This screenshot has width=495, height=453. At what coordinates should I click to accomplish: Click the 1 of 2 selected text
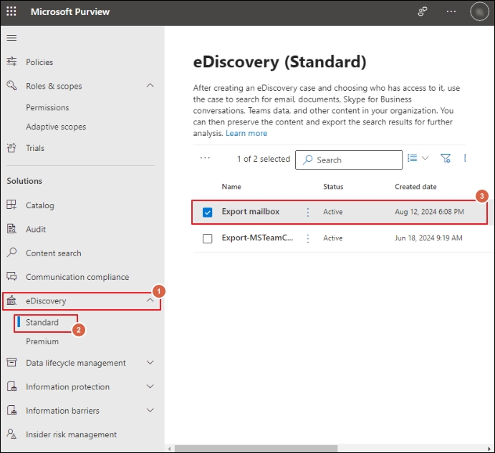pos(264,159)
